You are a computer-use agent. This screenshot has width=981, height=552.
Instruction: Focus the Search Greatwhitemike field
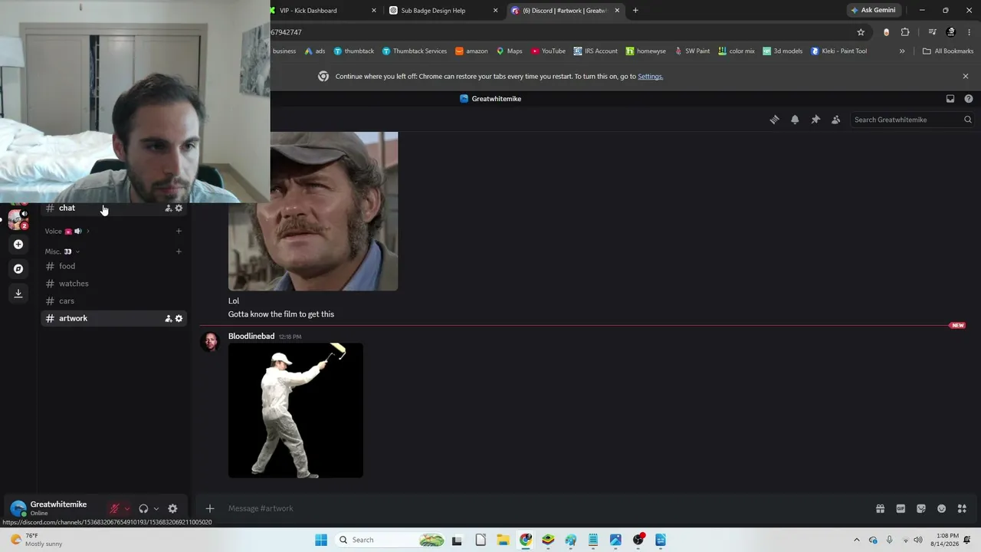[912, 120]
